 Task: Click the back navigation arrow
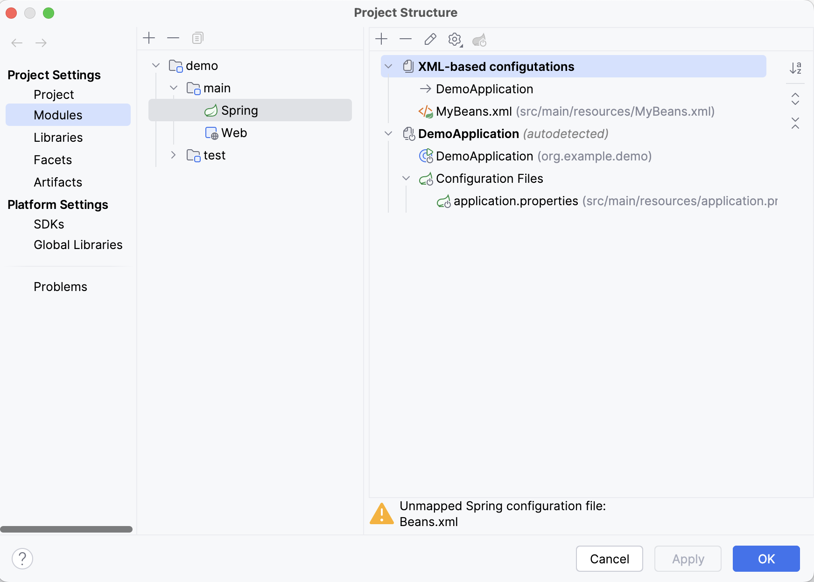tap(17, 43)
